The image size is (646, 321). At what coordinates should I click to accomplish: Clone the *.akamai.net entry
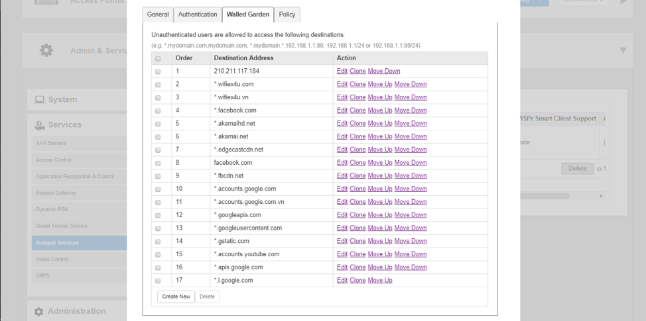pos(357,136)
